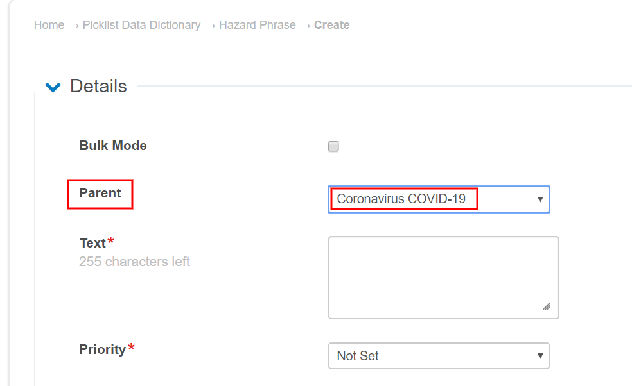Screen dimensions: 632x386
Task: Select the Parent field label
Action: coord(100,193)
